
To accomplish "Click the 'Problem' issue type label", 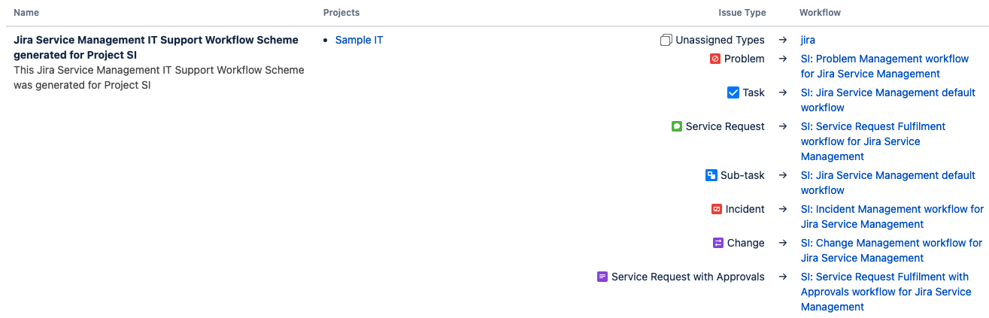I will pos(745,59).
